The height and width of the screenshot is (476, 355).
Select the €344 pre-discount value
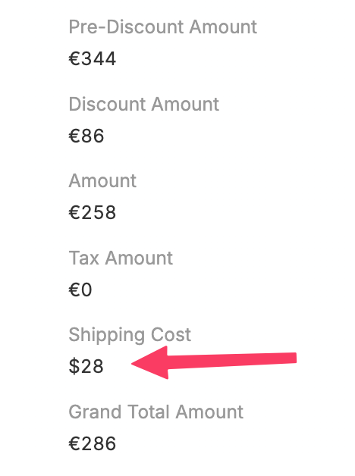click(93, 58)
